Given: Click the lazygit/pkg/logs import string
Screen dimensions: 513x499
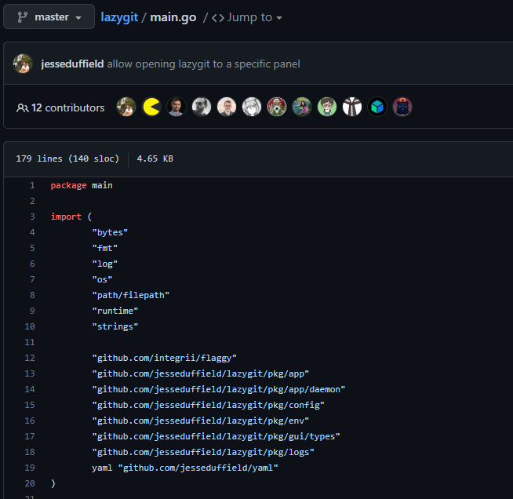Looking at the screenshot, I should [x=203, y=452].
